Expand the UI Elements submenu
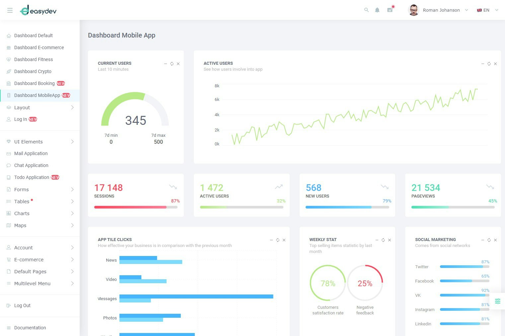The image size is (505, 336). 40,142
